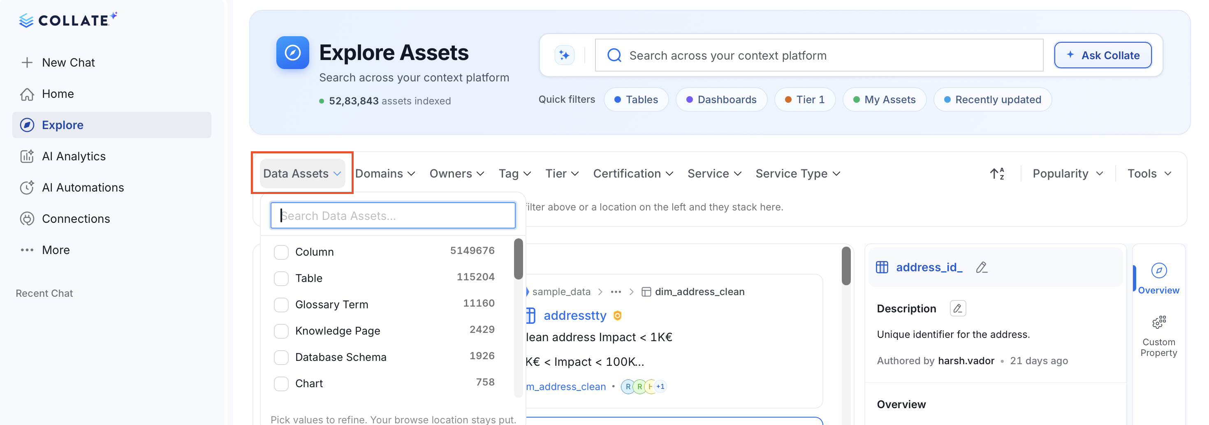Click the sample_data breadcrumb
This screenshot has height=425, width=1209.
(x=561, y=292)
